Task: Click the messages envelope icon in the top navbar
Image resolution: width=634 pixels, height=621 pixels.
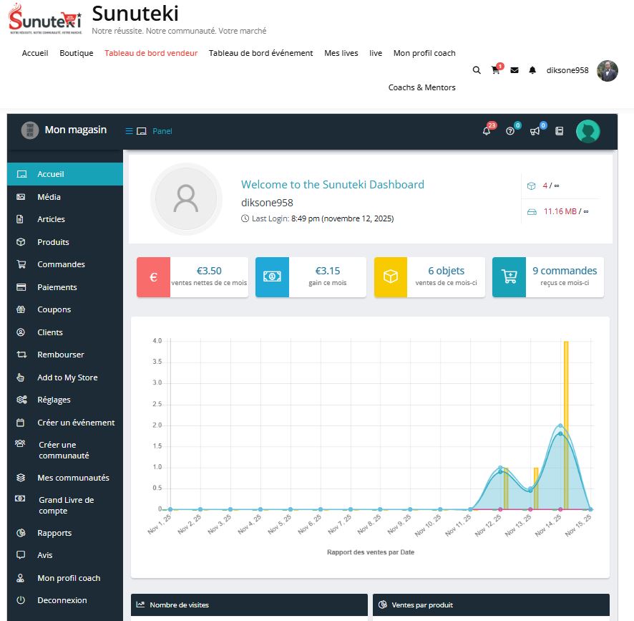Action: click(514, 69)
